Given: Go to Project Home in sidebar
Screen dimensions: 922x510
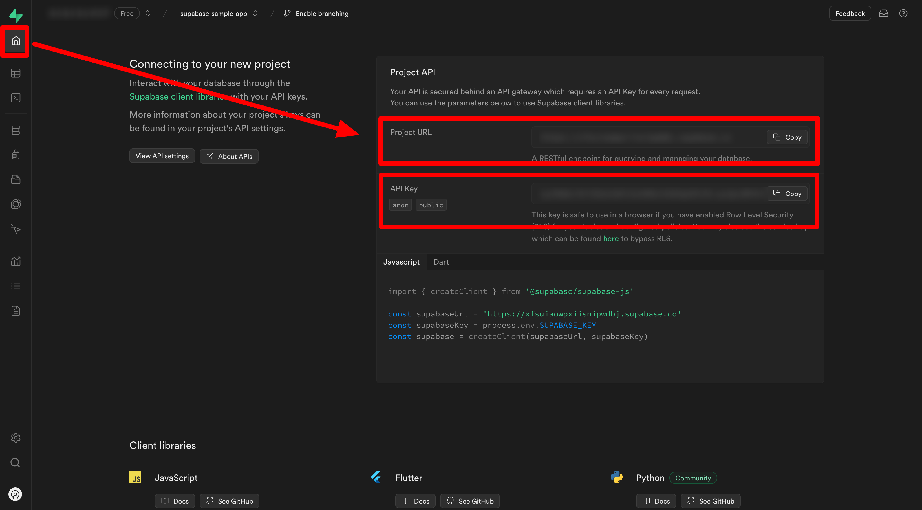Looking at the screenshot, I should pos(16,41).
